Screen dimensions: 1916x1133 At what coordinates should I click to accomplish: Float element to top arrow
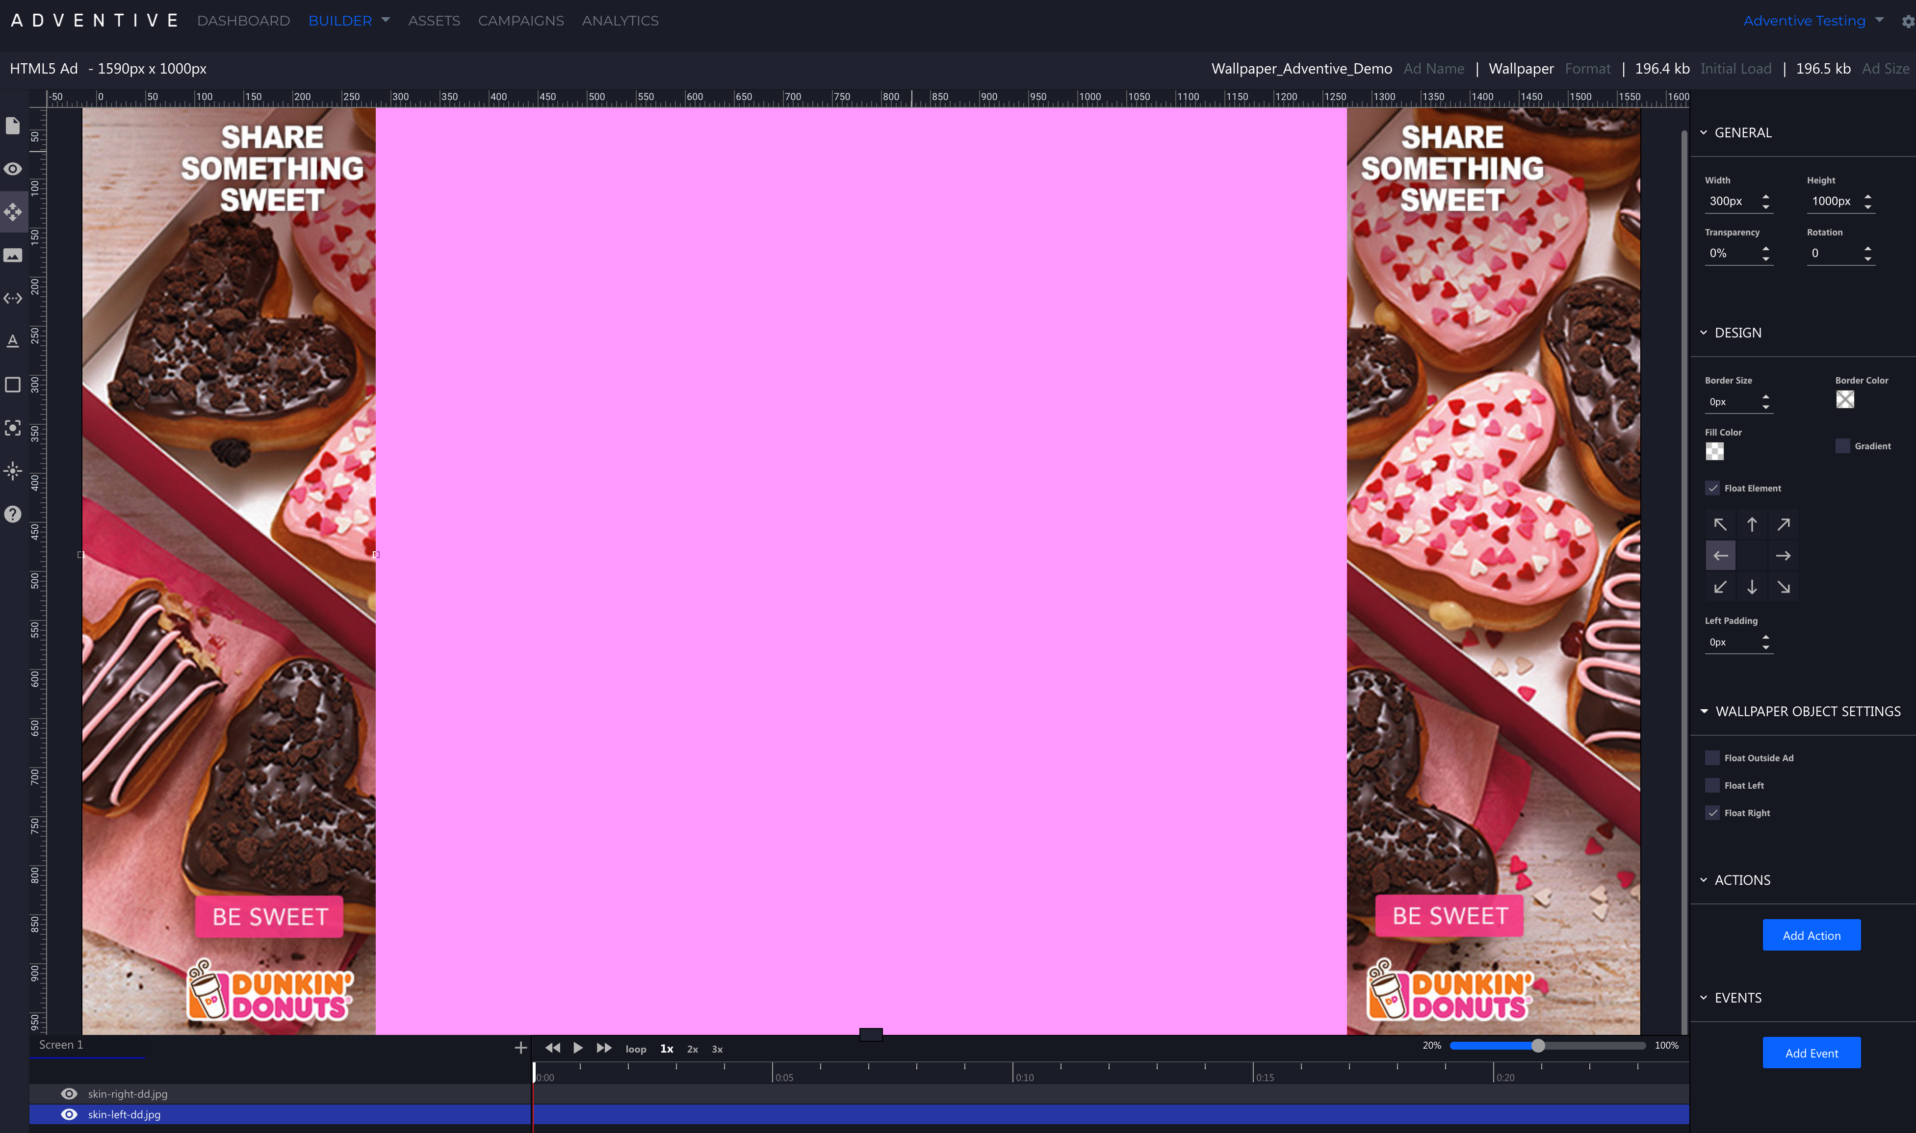[x=1752, y=524]
